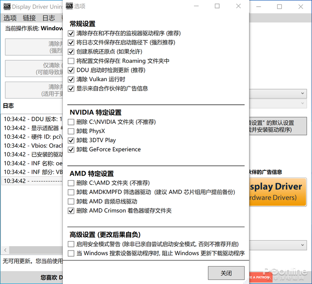Screen dimensions: 312x284
Task: Click the 关闭 button
Action: point(226,273)
